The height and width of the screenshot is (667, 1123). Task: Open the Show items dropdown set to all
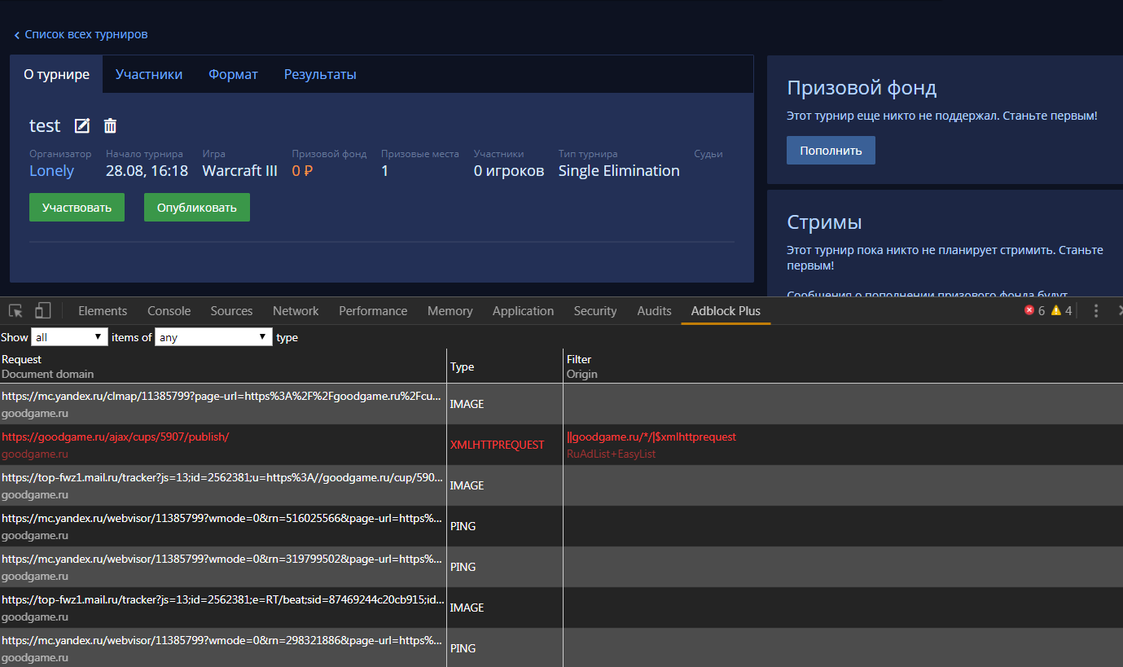click(69, 337)
